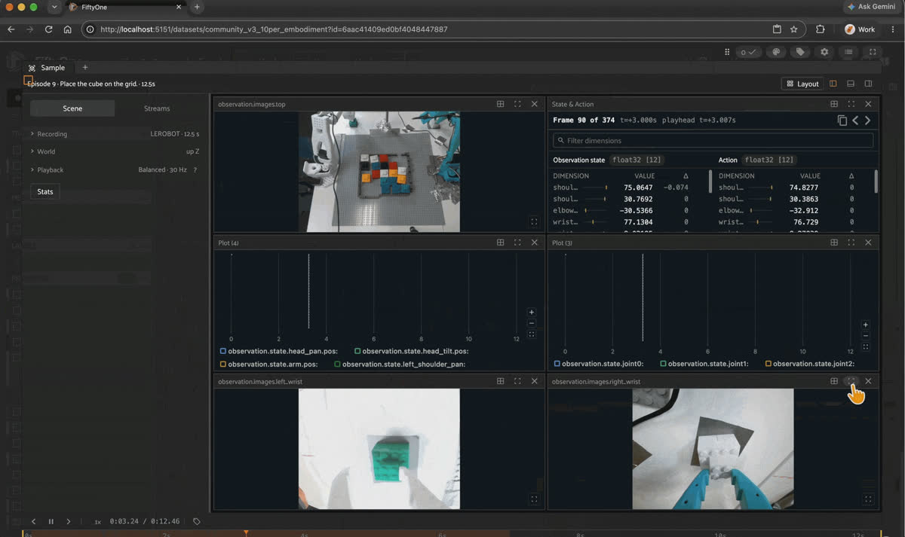Image resolution: width=905 pixels, height=537 pixels.
Task: Go to next frame in State & Action
Action: (x=868, y=121)
